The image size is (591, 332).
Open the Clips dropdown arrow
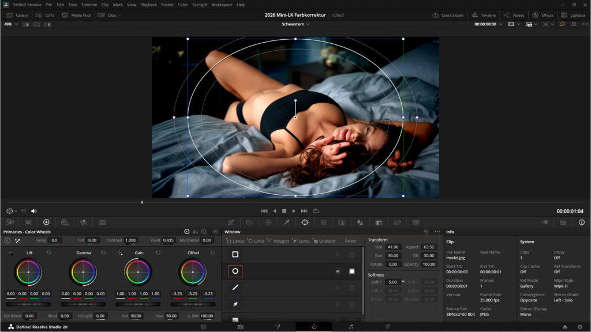click(x=119, y=15)
